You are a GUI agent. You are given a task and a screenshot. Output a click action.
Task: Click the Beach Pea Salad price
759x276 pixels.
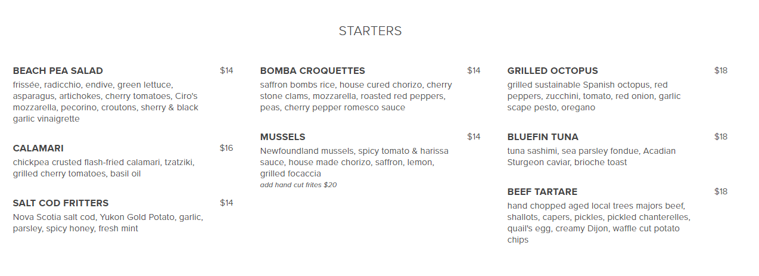point(226,71)
